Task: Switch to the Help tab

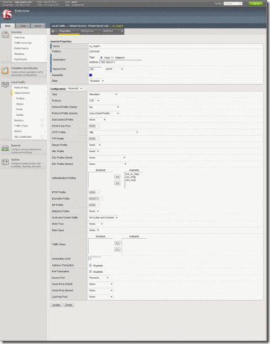Action: click(23, 26)
